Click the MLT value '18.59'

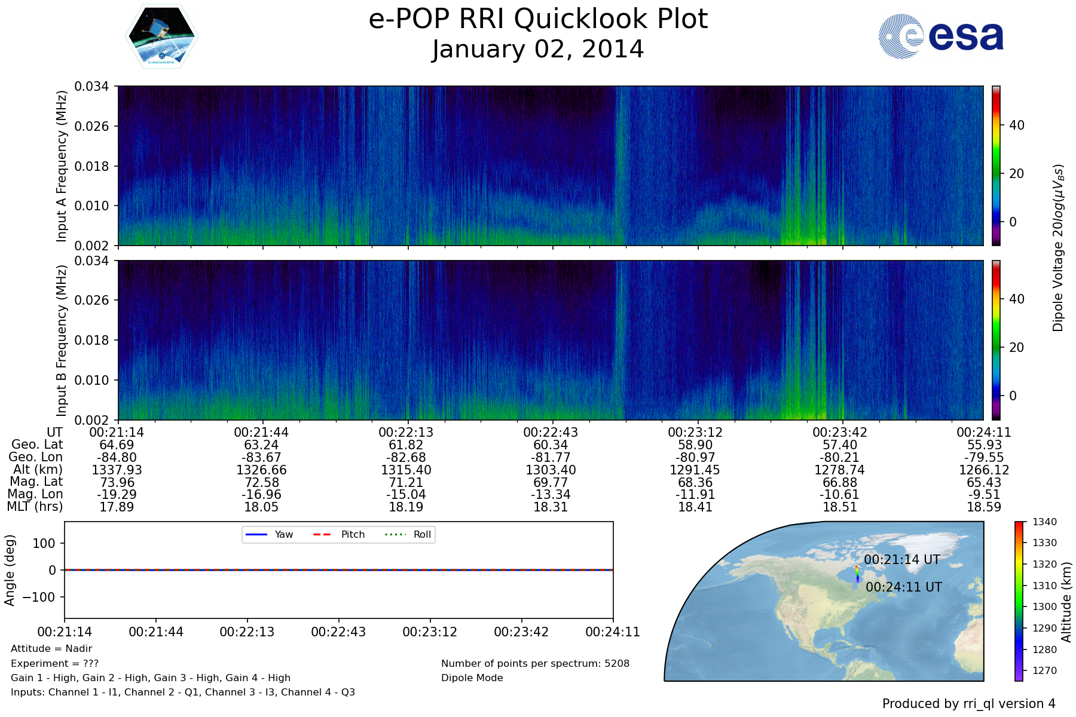[985, 507]
